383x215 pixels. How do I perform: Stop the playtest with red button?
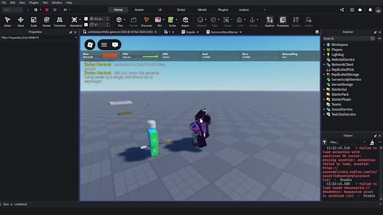coord(47,10)
